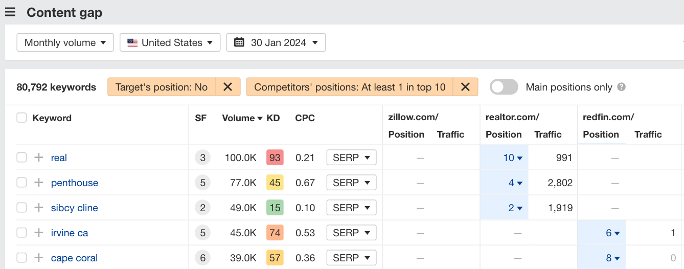
Task: Click the KD column header
Action: point(273,118)
